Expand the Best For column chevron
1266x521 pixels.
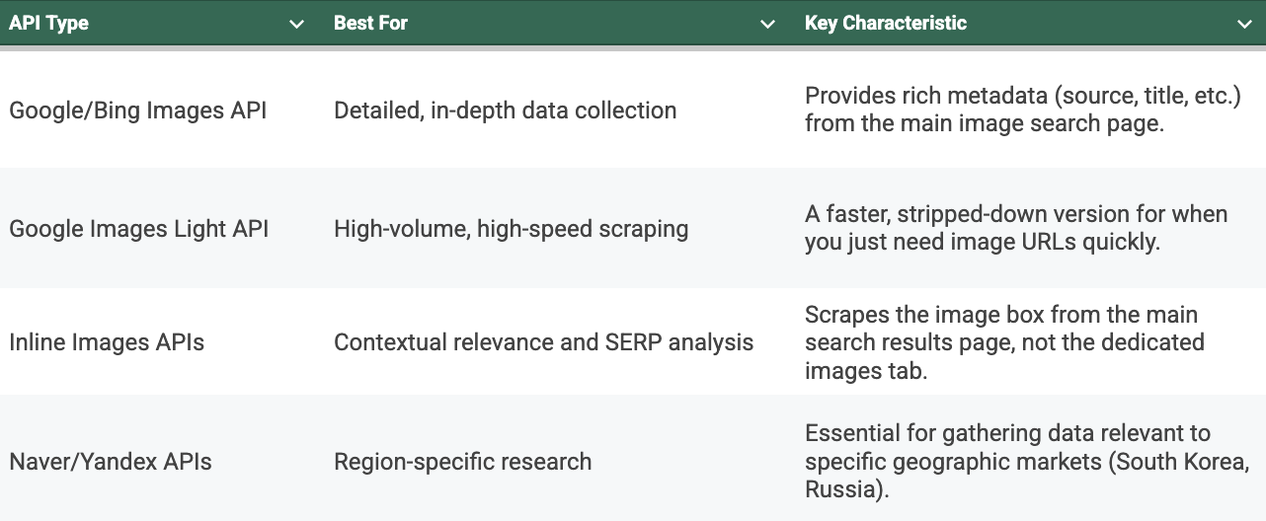click(x=767, y=24)
